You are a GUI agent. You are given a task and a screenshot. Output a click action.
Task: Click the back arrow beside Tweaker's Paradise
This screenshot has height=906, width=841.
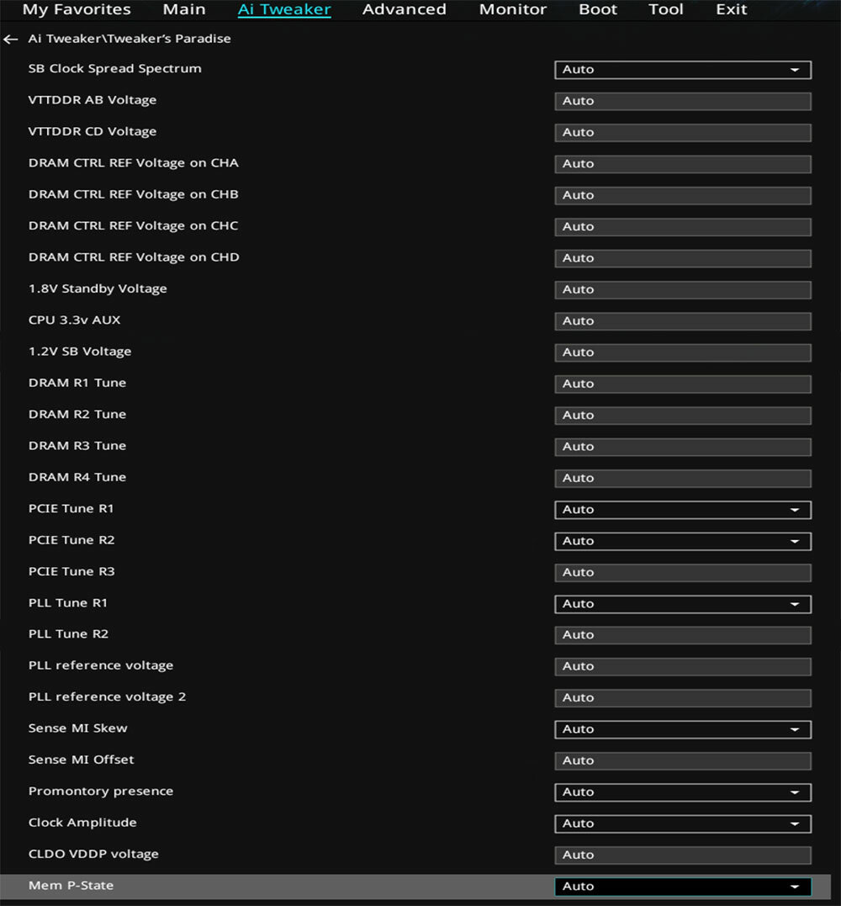tap(10, 40)
